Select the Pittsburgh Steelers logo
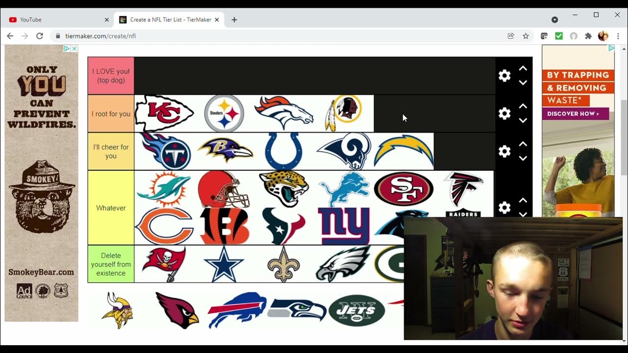The width and height of the screenshot is (628, 353). tap(224, 113)
